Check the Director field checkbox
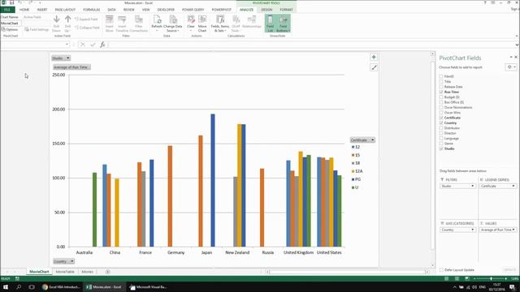The height and width of the screenshot is (292, 520). [441, 133]
